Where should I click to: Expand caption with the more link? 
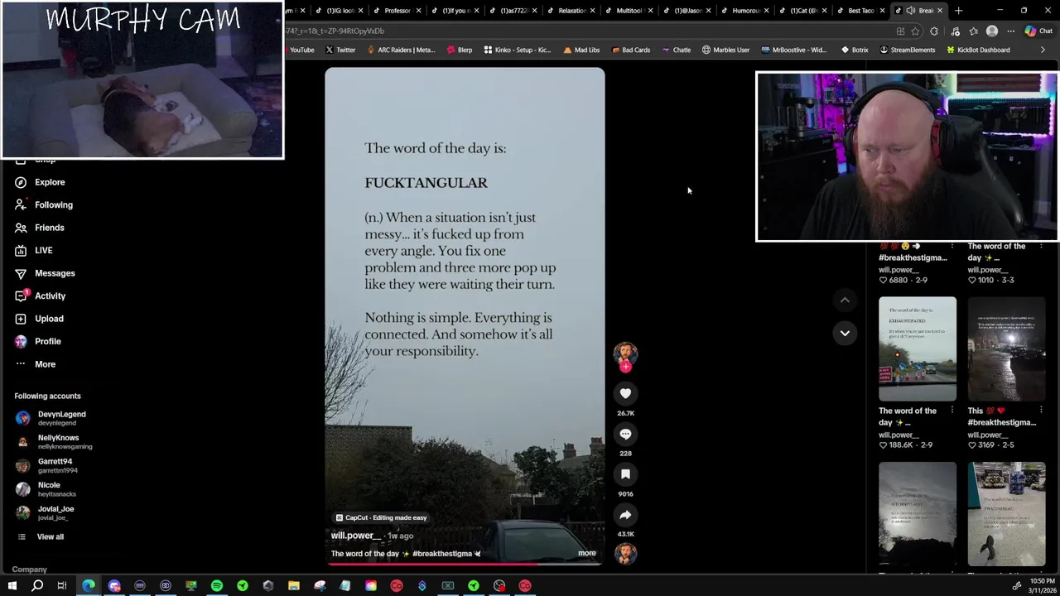tap(586, 553)
